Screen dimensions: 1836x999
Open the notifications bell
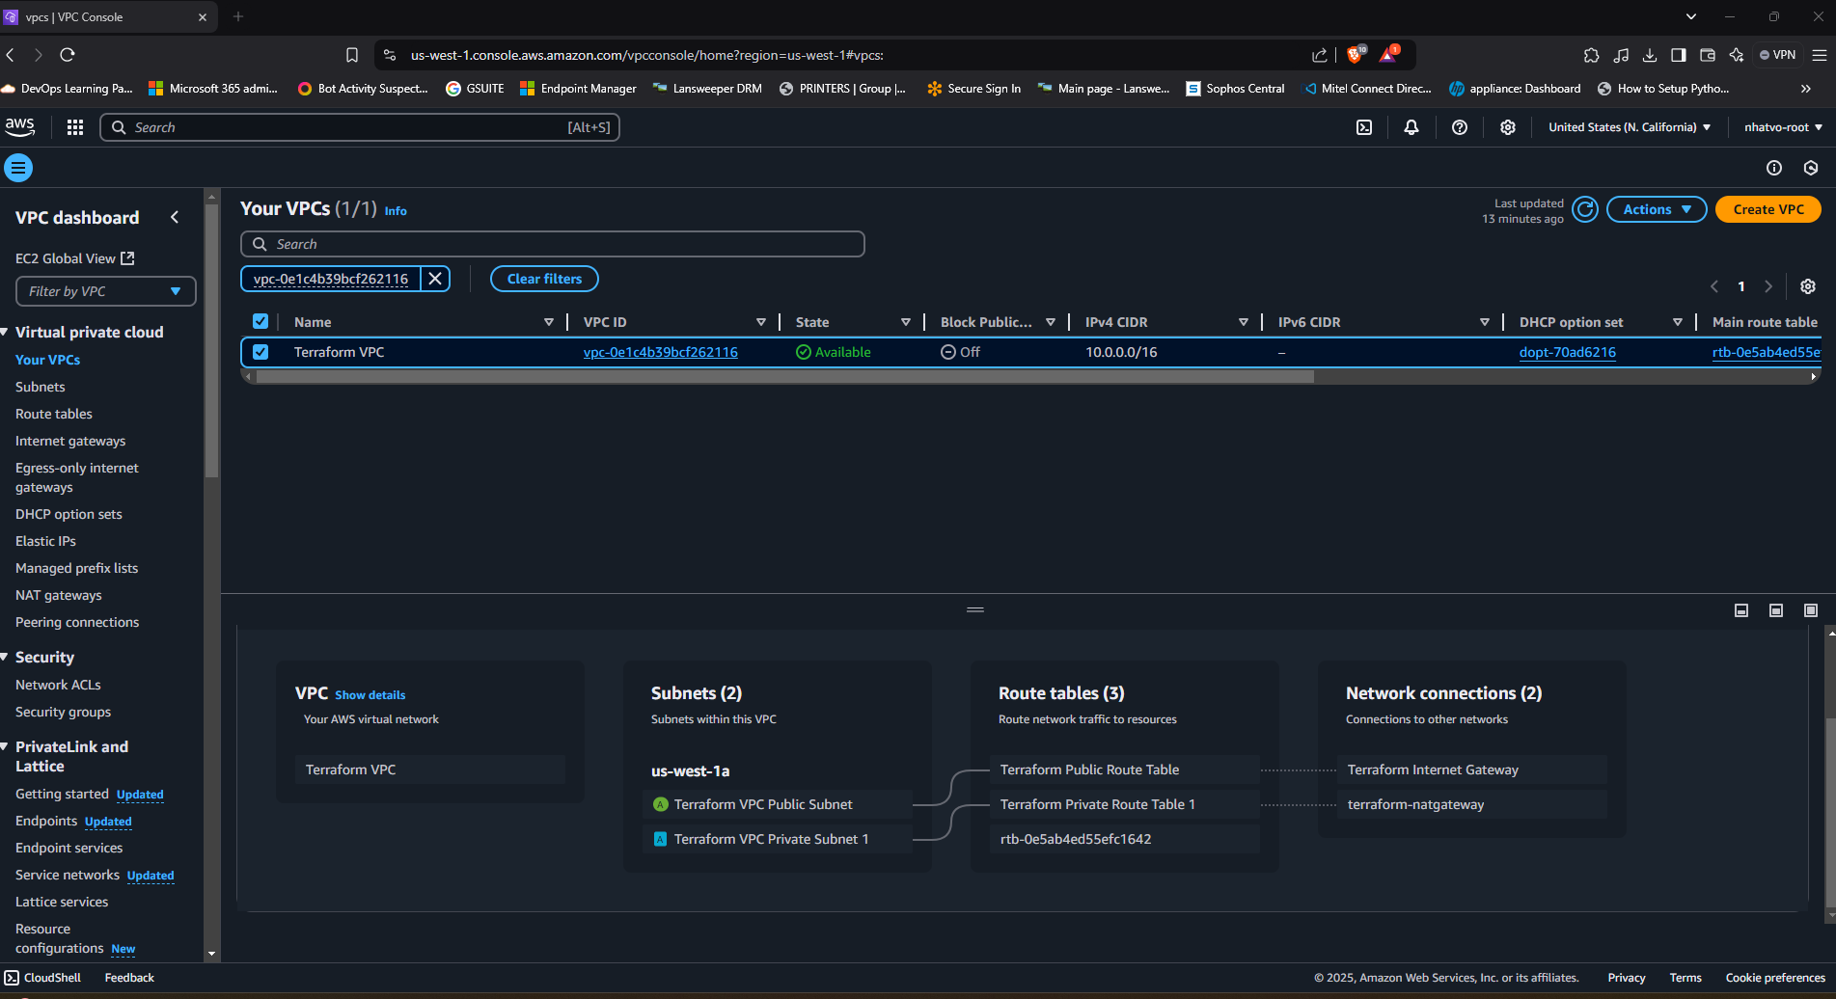tap(1411, 127)
